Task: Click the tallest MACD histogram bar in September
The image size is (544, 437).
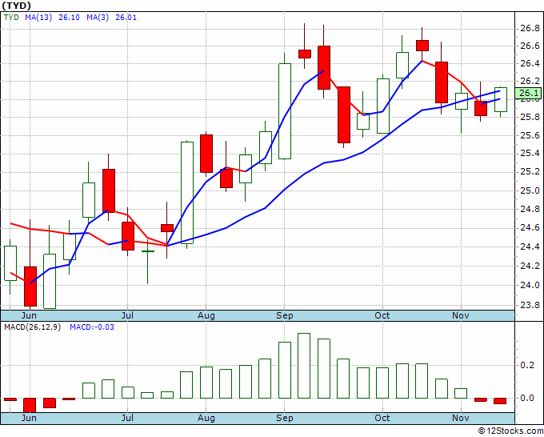Action: tap(304, 366)
